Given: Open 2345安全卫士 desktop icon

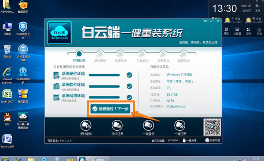Looking at the screenshot, I should [x=23, y=30].
